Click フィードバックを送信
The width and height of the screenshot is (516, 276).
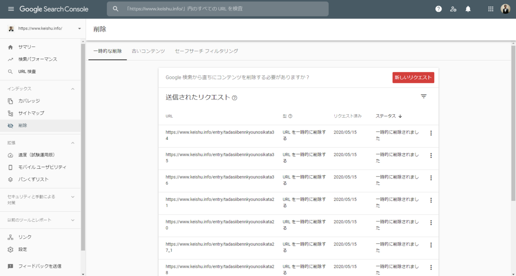point(40,266)
